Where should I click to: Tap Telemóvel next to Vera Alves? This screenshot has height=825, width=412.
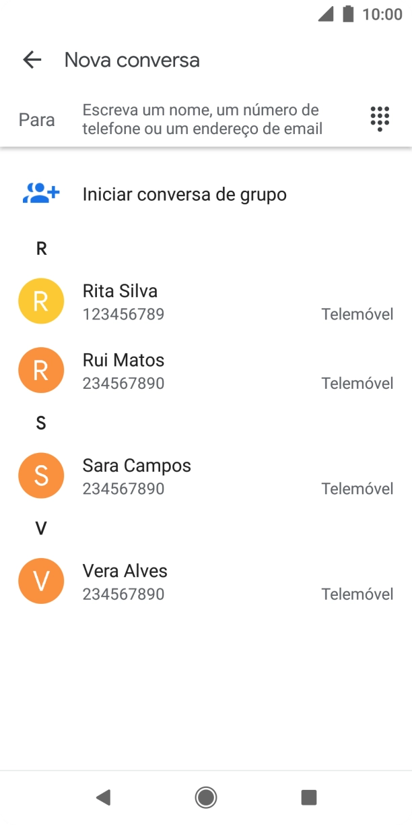coord(358,594)
